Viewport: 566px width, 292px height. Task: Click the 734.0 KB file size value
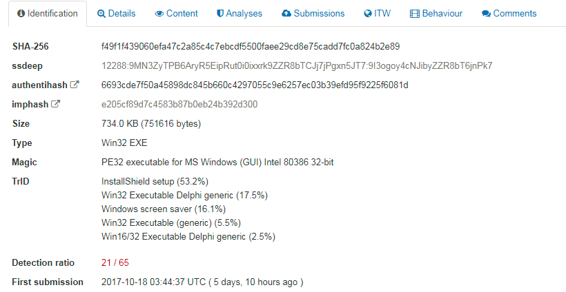coord(150,124)
